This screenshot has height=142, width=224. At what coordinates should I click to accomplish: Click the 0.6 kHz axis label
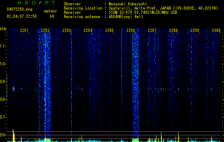point(3,135)
